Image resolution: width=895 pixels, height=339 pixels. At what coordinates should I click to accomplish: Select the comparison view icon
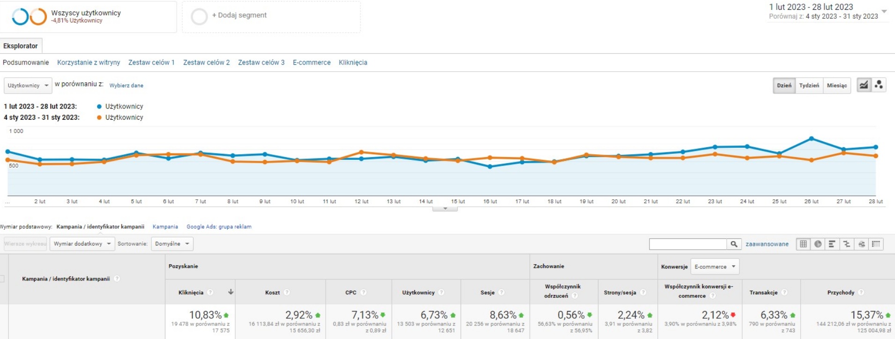pos(847,244)
